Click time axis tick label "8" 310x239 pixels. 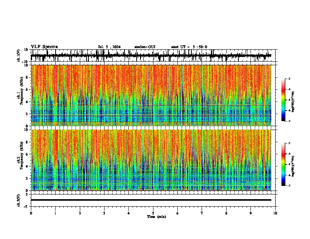click(226, 213)
